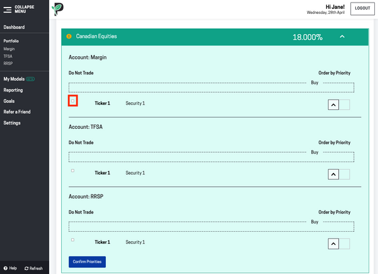
Task: Click Ticker 1 in TFSA account
Action: pos(102,173)
